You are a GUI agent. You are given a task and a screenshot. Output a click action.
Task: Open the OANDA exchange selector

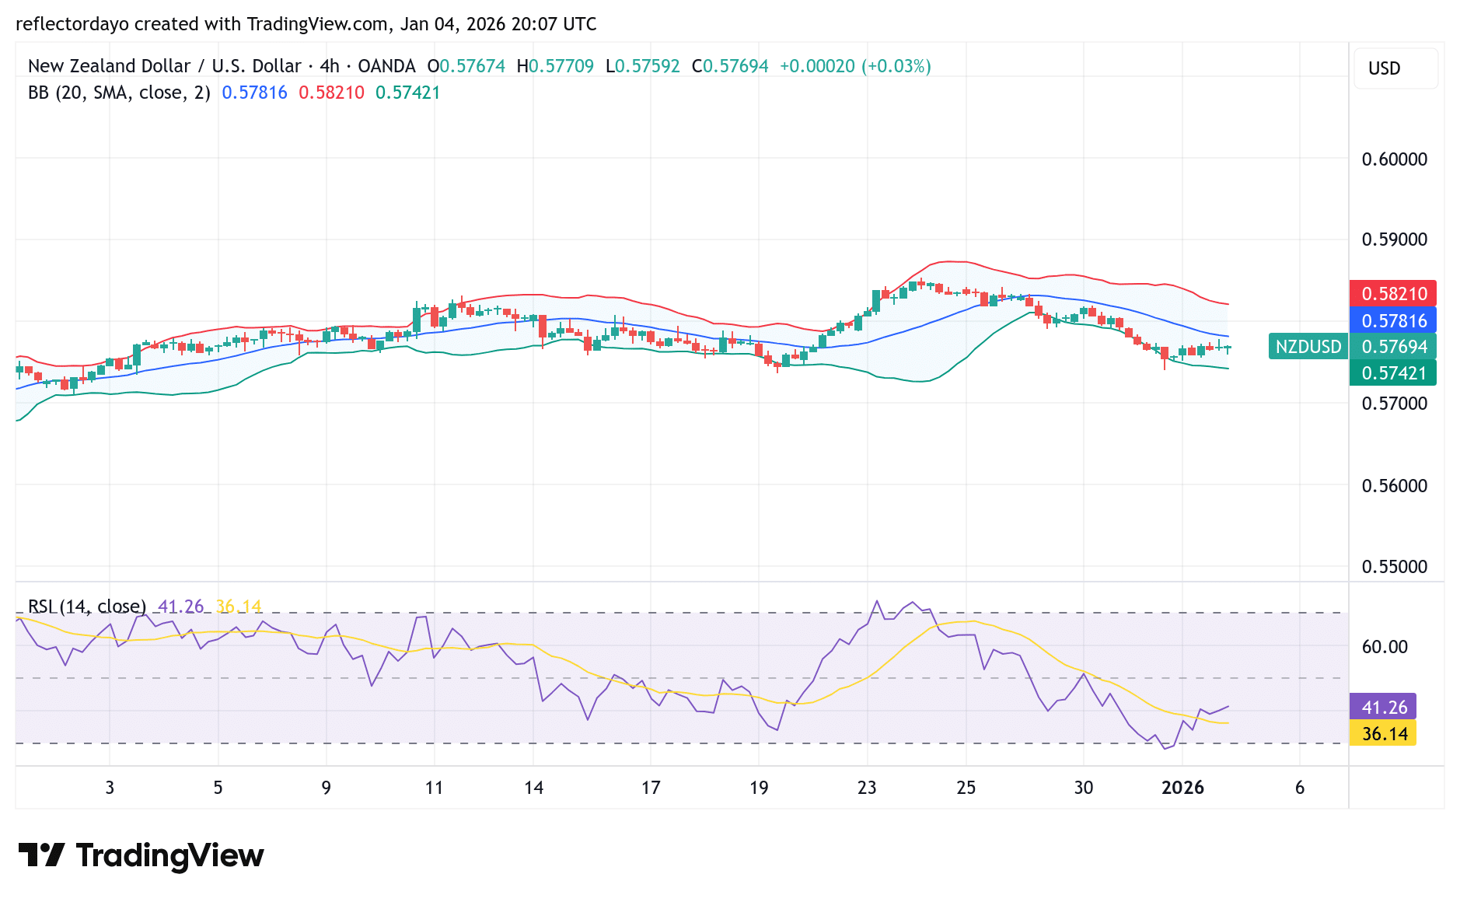386,66
